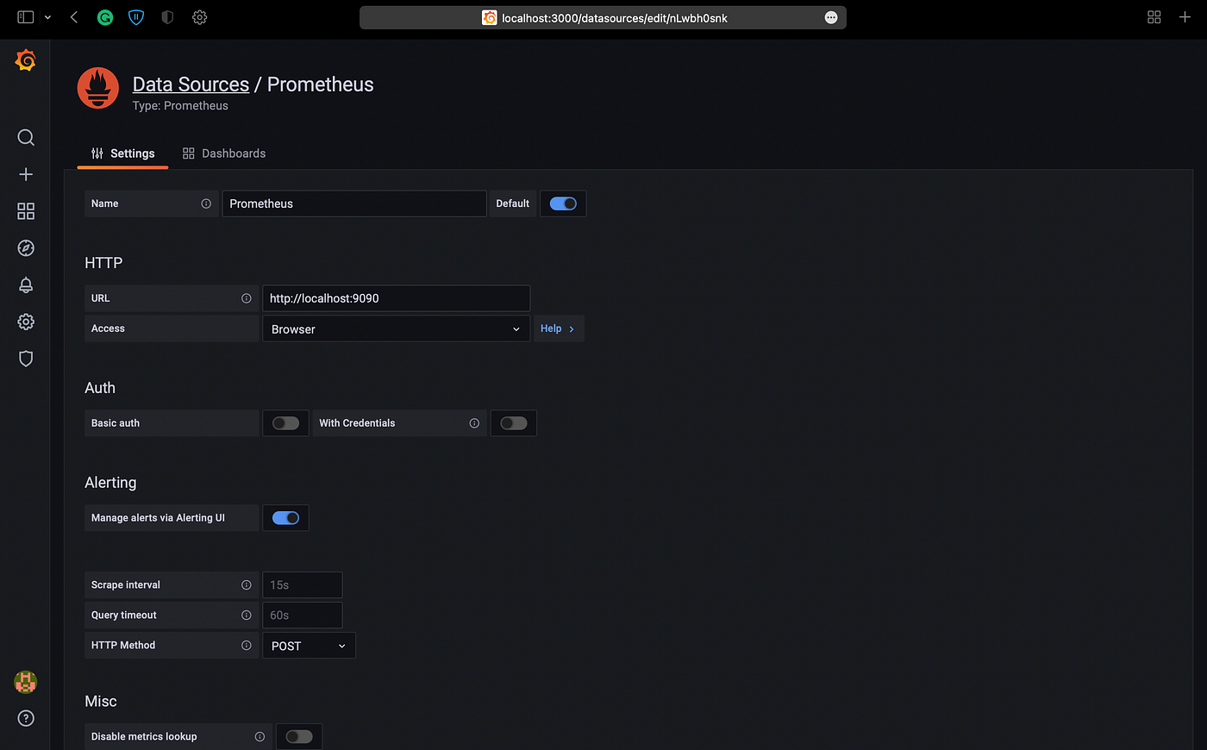Open the Grafana home logo
Image resolution: width=1207 pixels, height=750 pixels.
coord(26,60)
